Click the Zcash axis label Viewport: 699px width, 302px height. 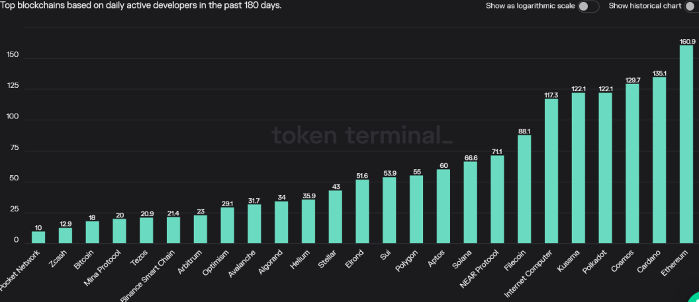click(59, 259)
